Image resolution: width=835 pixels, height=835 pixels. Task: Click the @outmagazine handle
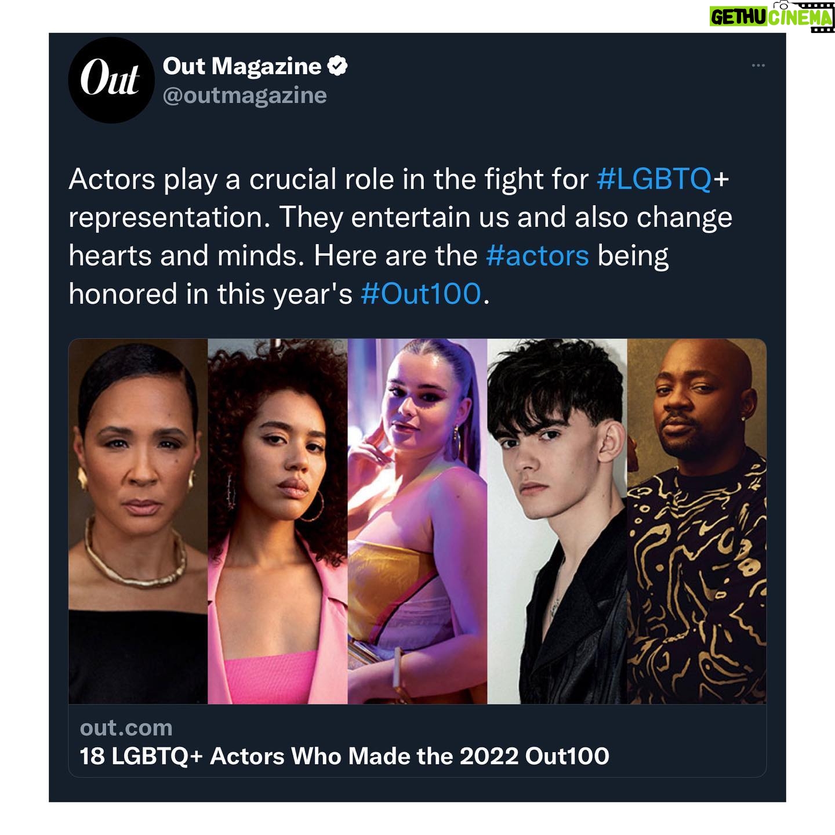point(245,95)
